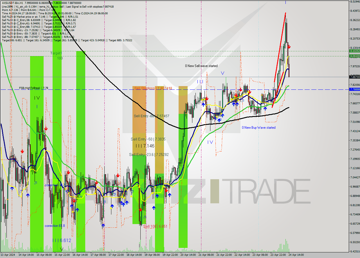Click the 'Sell Entry -23.6 | 7.25282' chart label

pos(149,155)
